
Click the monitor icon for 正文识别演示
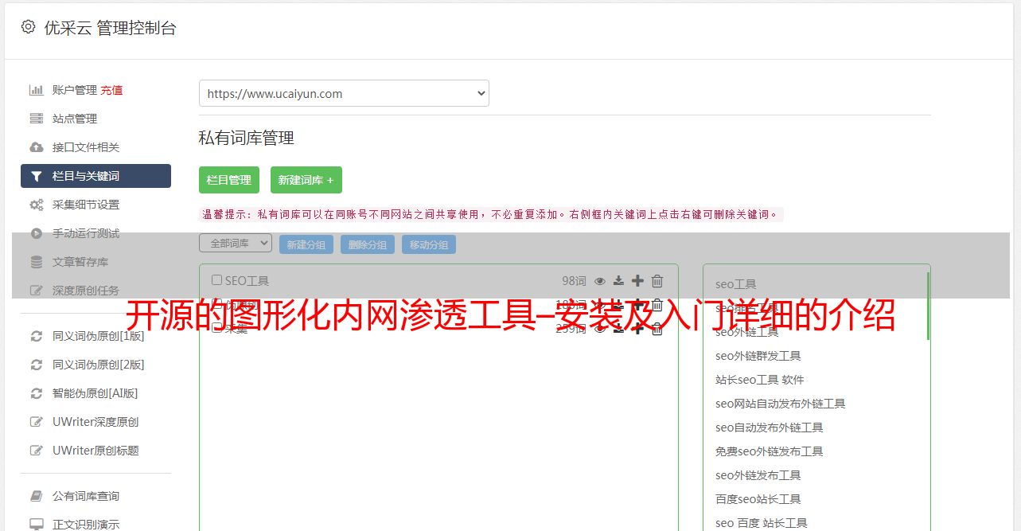tap(37, 525)
